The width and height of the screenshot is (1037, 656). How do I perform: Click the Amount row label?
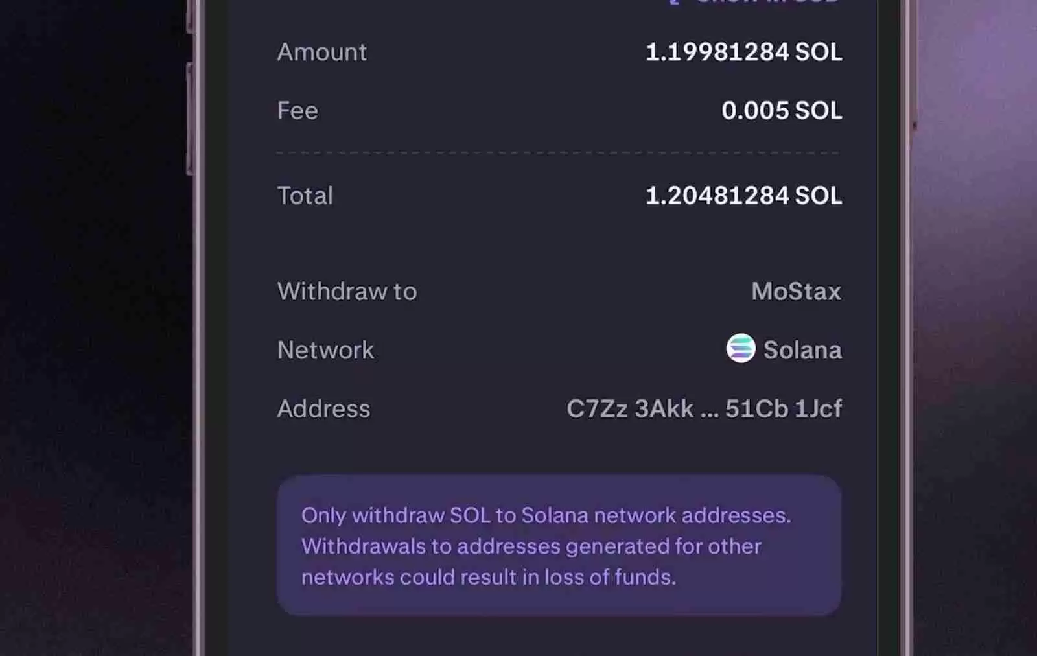pyautogui.click(x=322, y=52)
